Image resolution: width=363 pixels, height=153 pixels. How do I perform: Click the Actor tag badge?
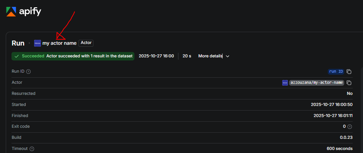86,43
